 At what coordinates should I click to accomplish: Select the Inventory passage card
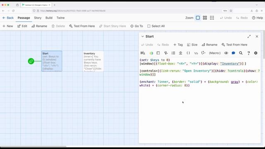[x=93, y=61]
